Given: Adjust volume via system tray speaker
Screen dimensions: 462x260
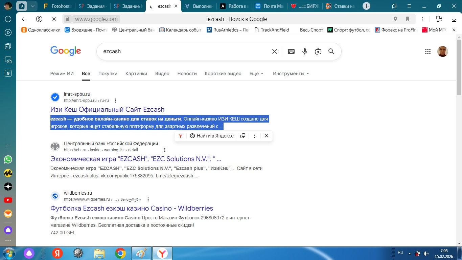Looking at the screenshot, I should 426,253.
